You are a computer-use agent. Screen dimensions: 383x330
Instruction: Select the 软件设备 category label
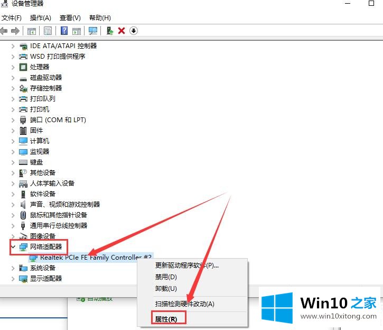point(43,194)
